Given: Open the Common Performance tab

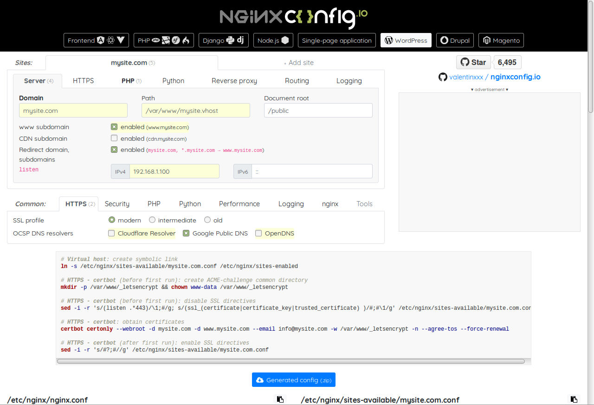Looking at the screenshot, I should (239, 204).
